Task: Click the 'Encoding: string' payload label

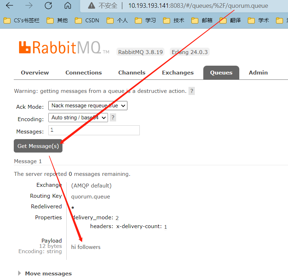Action: [40, 251]
